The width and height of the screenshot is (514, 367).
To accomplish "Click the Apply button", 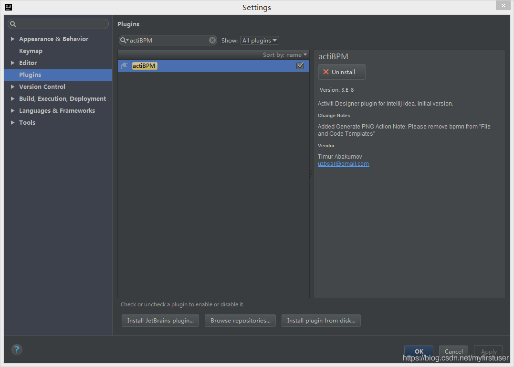I will (488, 351).
